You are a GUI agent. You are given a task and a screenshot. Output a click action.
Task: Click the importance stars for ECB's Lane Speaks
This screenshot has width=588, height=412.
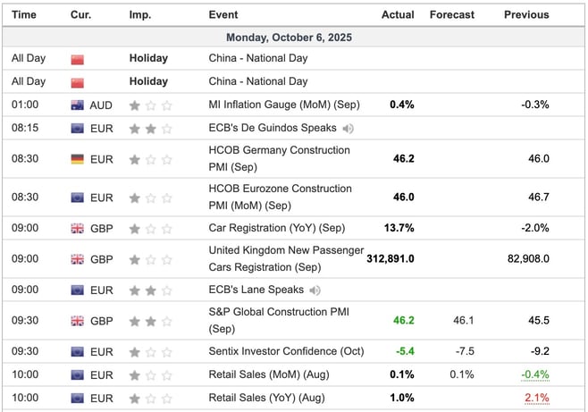[150, 290]
